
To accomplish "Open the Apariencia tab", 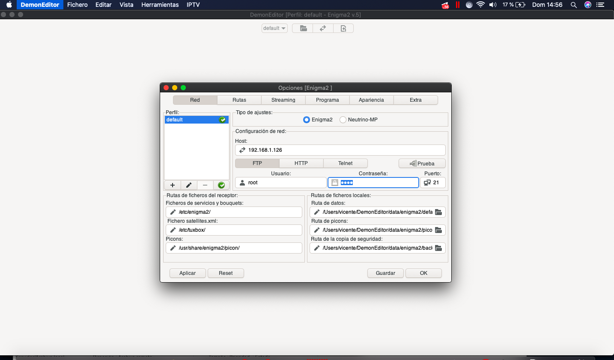I will coord(371,100).
